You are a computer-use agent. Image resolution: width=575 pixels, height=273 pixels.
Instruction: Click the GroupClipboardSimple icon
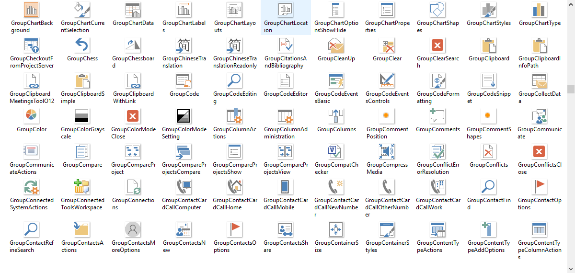coord(82,81)
